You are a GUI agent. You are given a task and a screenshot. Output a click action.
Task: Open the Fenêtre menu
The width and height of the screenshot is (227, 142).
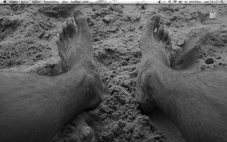pyautogui.click(x=75, y=2)
